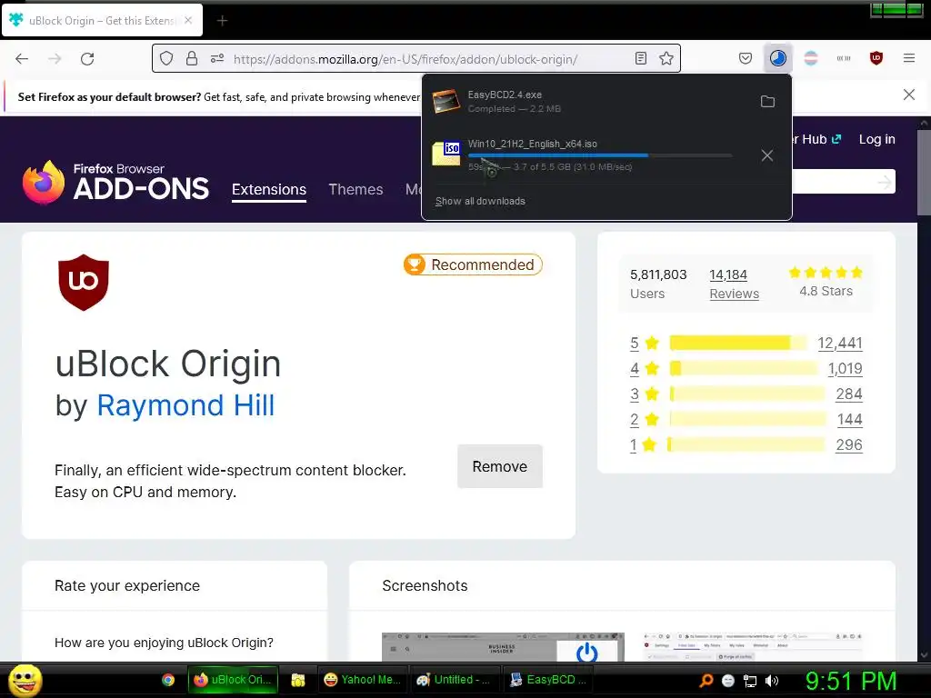Save page to Pocket icon
Image resolution: width=931 pixels, height=698 pixels.
click(746, 58)
